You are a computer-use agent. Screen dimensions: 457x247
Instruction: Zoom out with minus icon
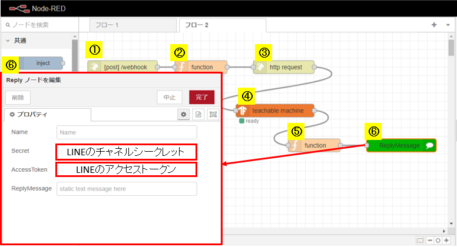tap(430, 241)
